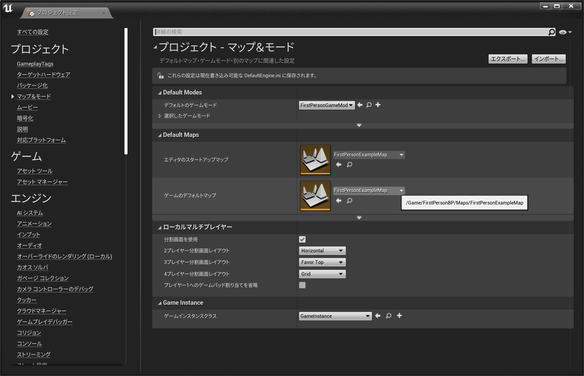Browse to the Game Default Map asset in the browser
584x376 pixels.
coord(350,201)
